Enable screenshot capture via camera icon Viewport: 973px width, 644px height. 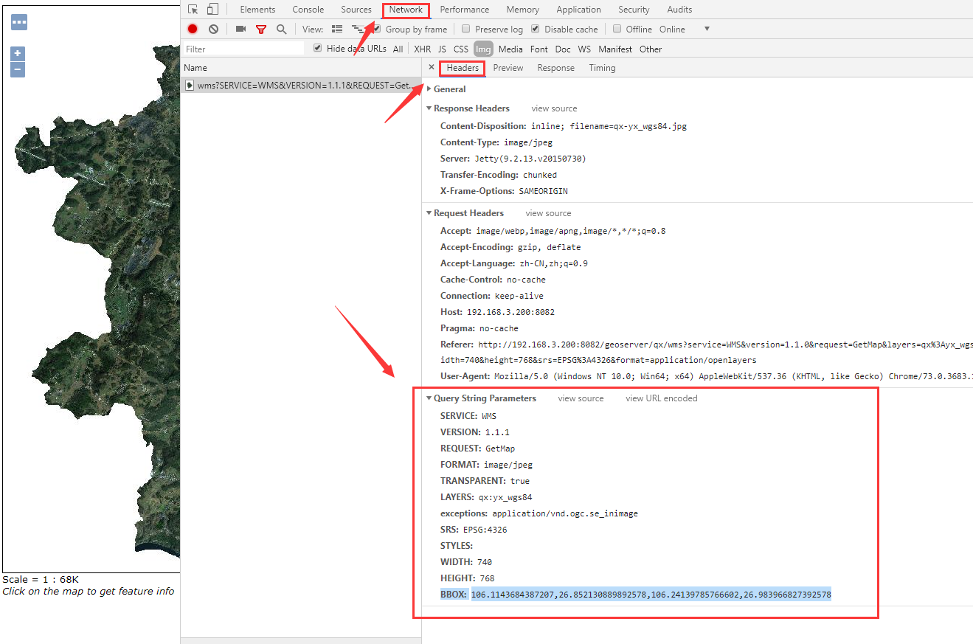tap(239, 28)
